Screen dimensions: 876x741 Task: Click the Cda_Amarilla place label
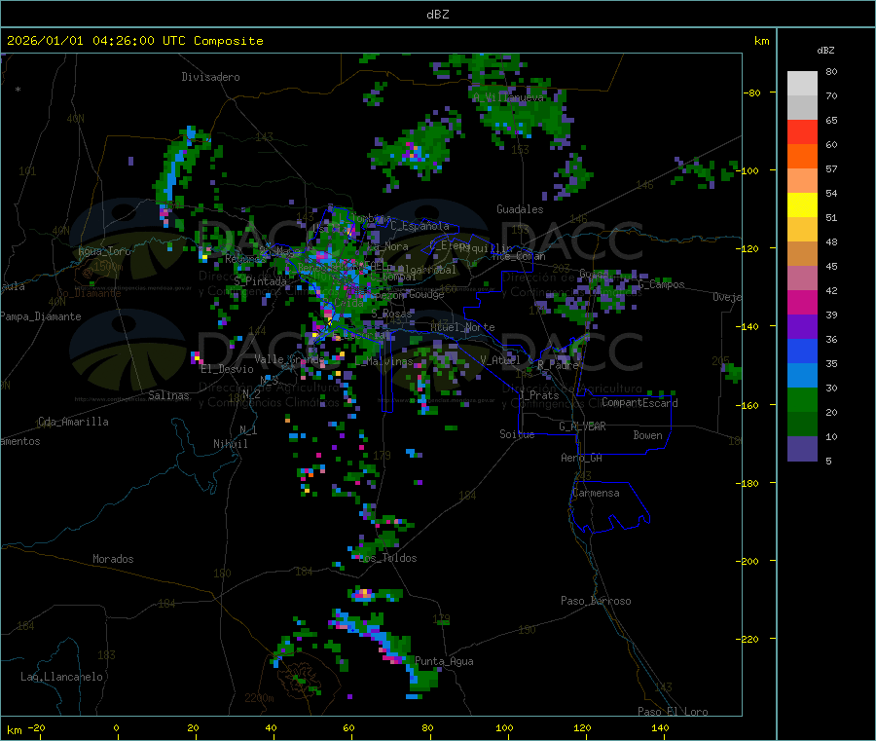(x=73, y=422)
